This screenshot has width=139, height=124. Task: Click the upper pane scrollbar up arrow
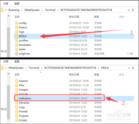click(8, 16)
